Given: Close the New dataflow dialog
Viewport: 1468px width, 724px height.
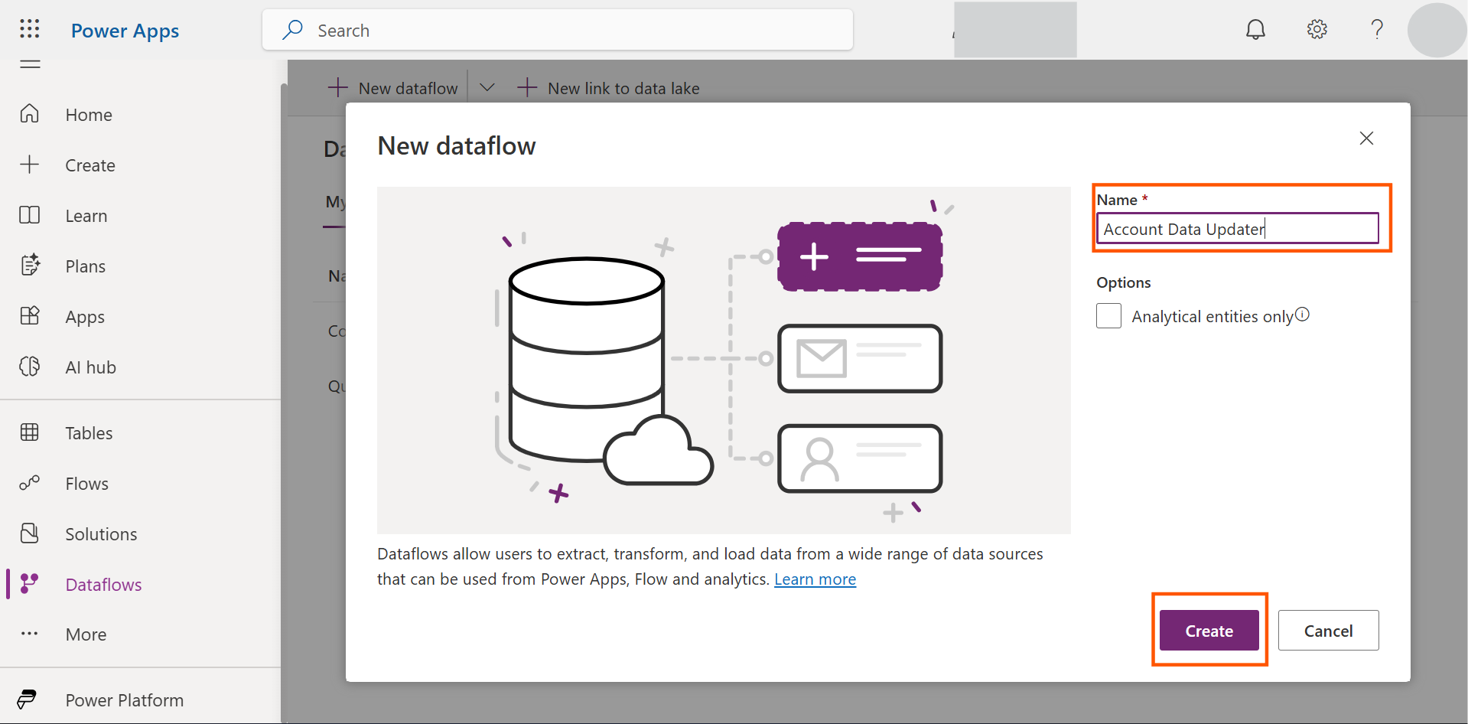Looking at the screenshot, I should click(1366, 139).
